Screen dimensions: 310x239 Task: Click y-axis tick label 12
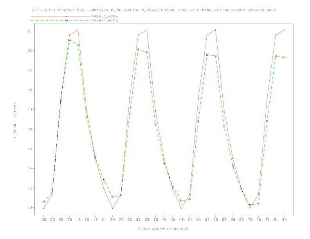[x=30, y=208]
